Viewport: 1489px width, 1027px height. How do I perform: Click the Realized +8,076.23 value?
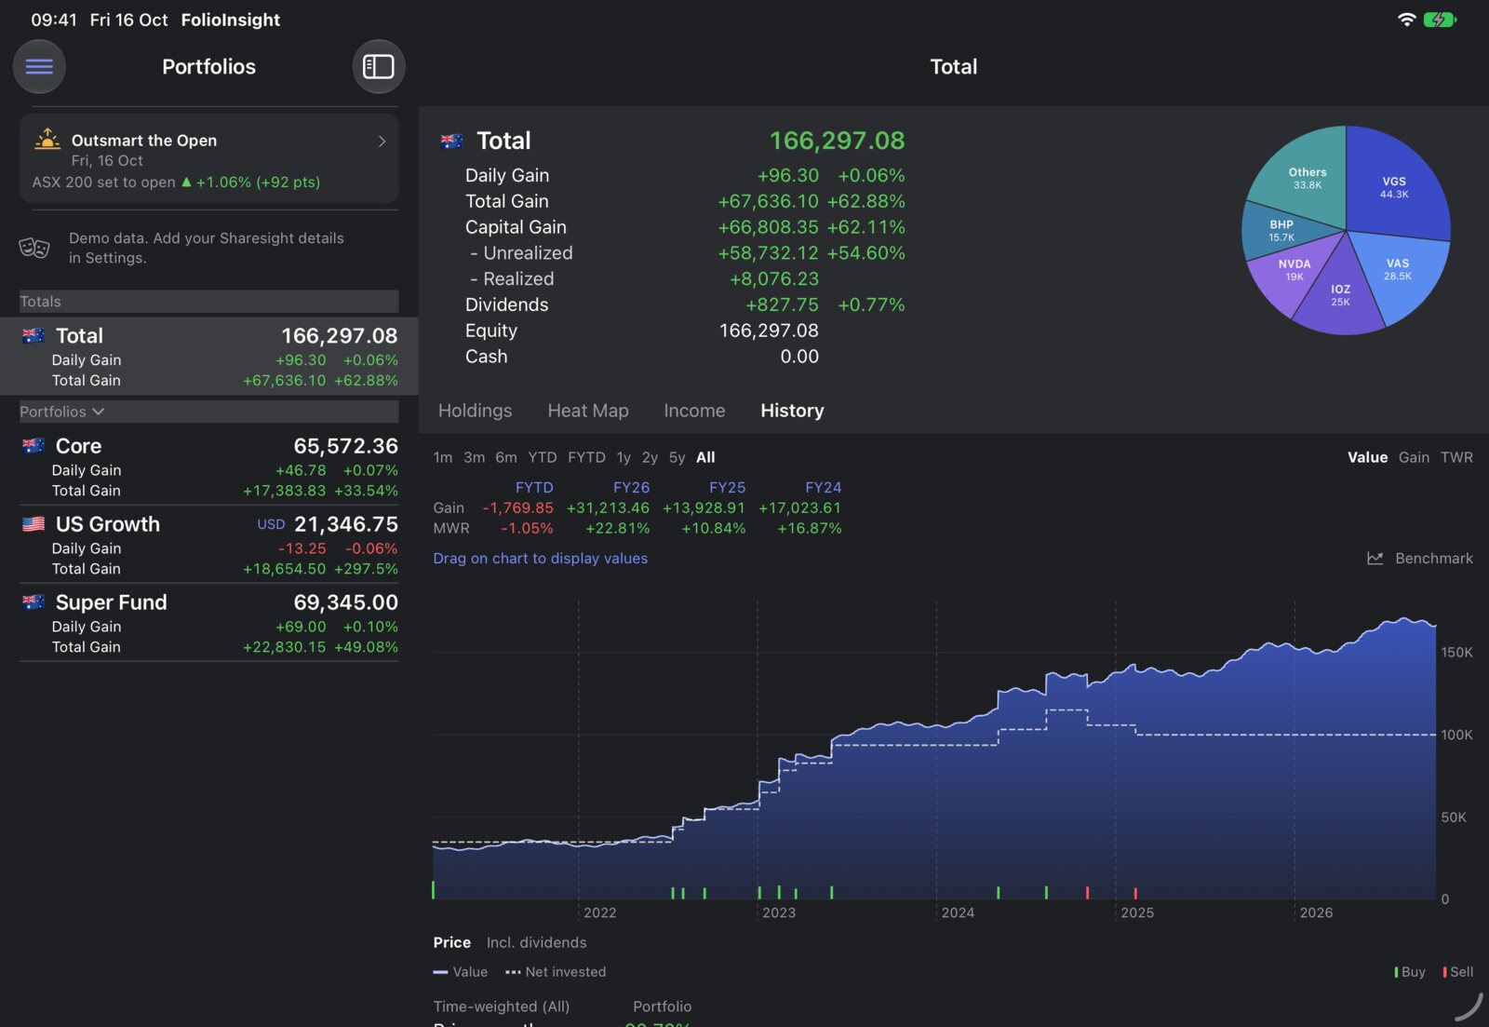774,278
